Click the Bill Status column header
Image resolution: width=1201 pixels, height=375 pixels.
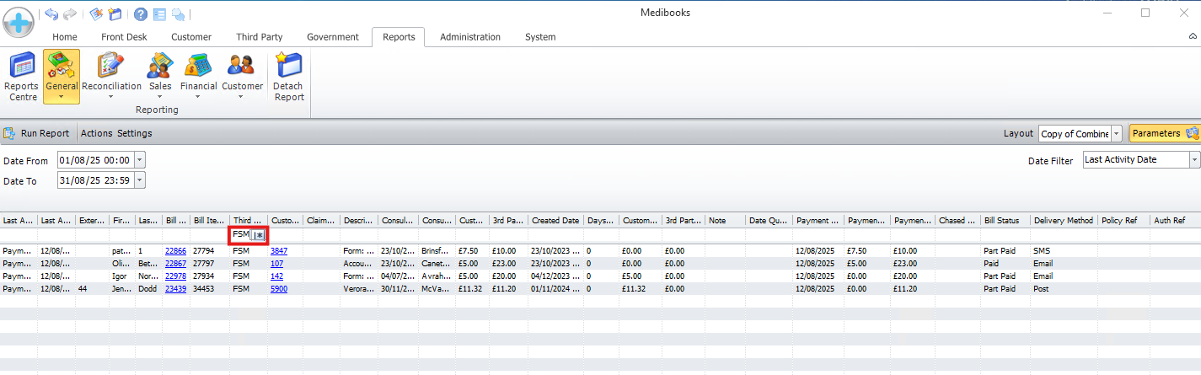[x=1005, y=221]
